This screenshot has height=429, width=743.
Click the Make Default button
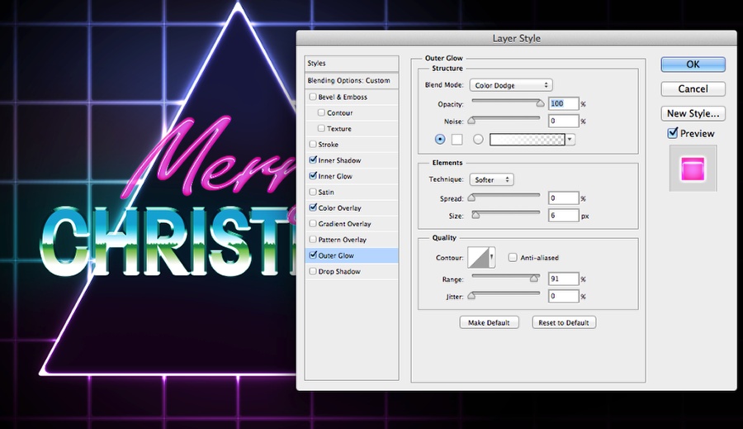[489, 322]
